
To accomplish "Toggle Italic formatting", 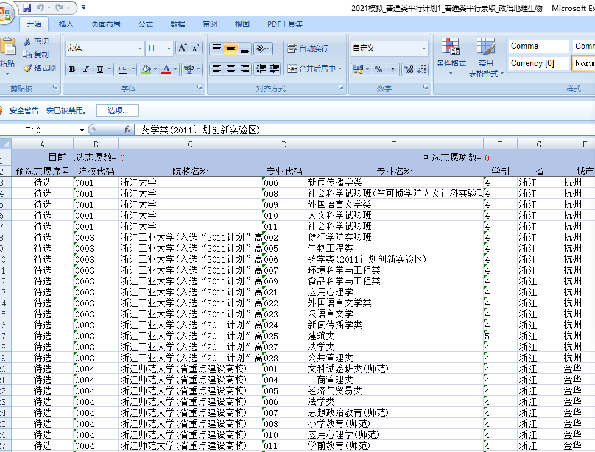I will point(86,69).
